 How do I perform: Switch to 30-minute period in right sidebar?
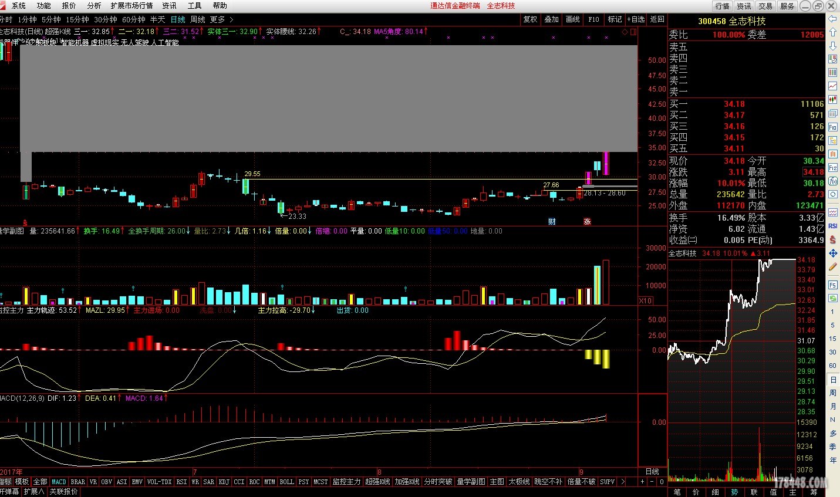(832, 352)
